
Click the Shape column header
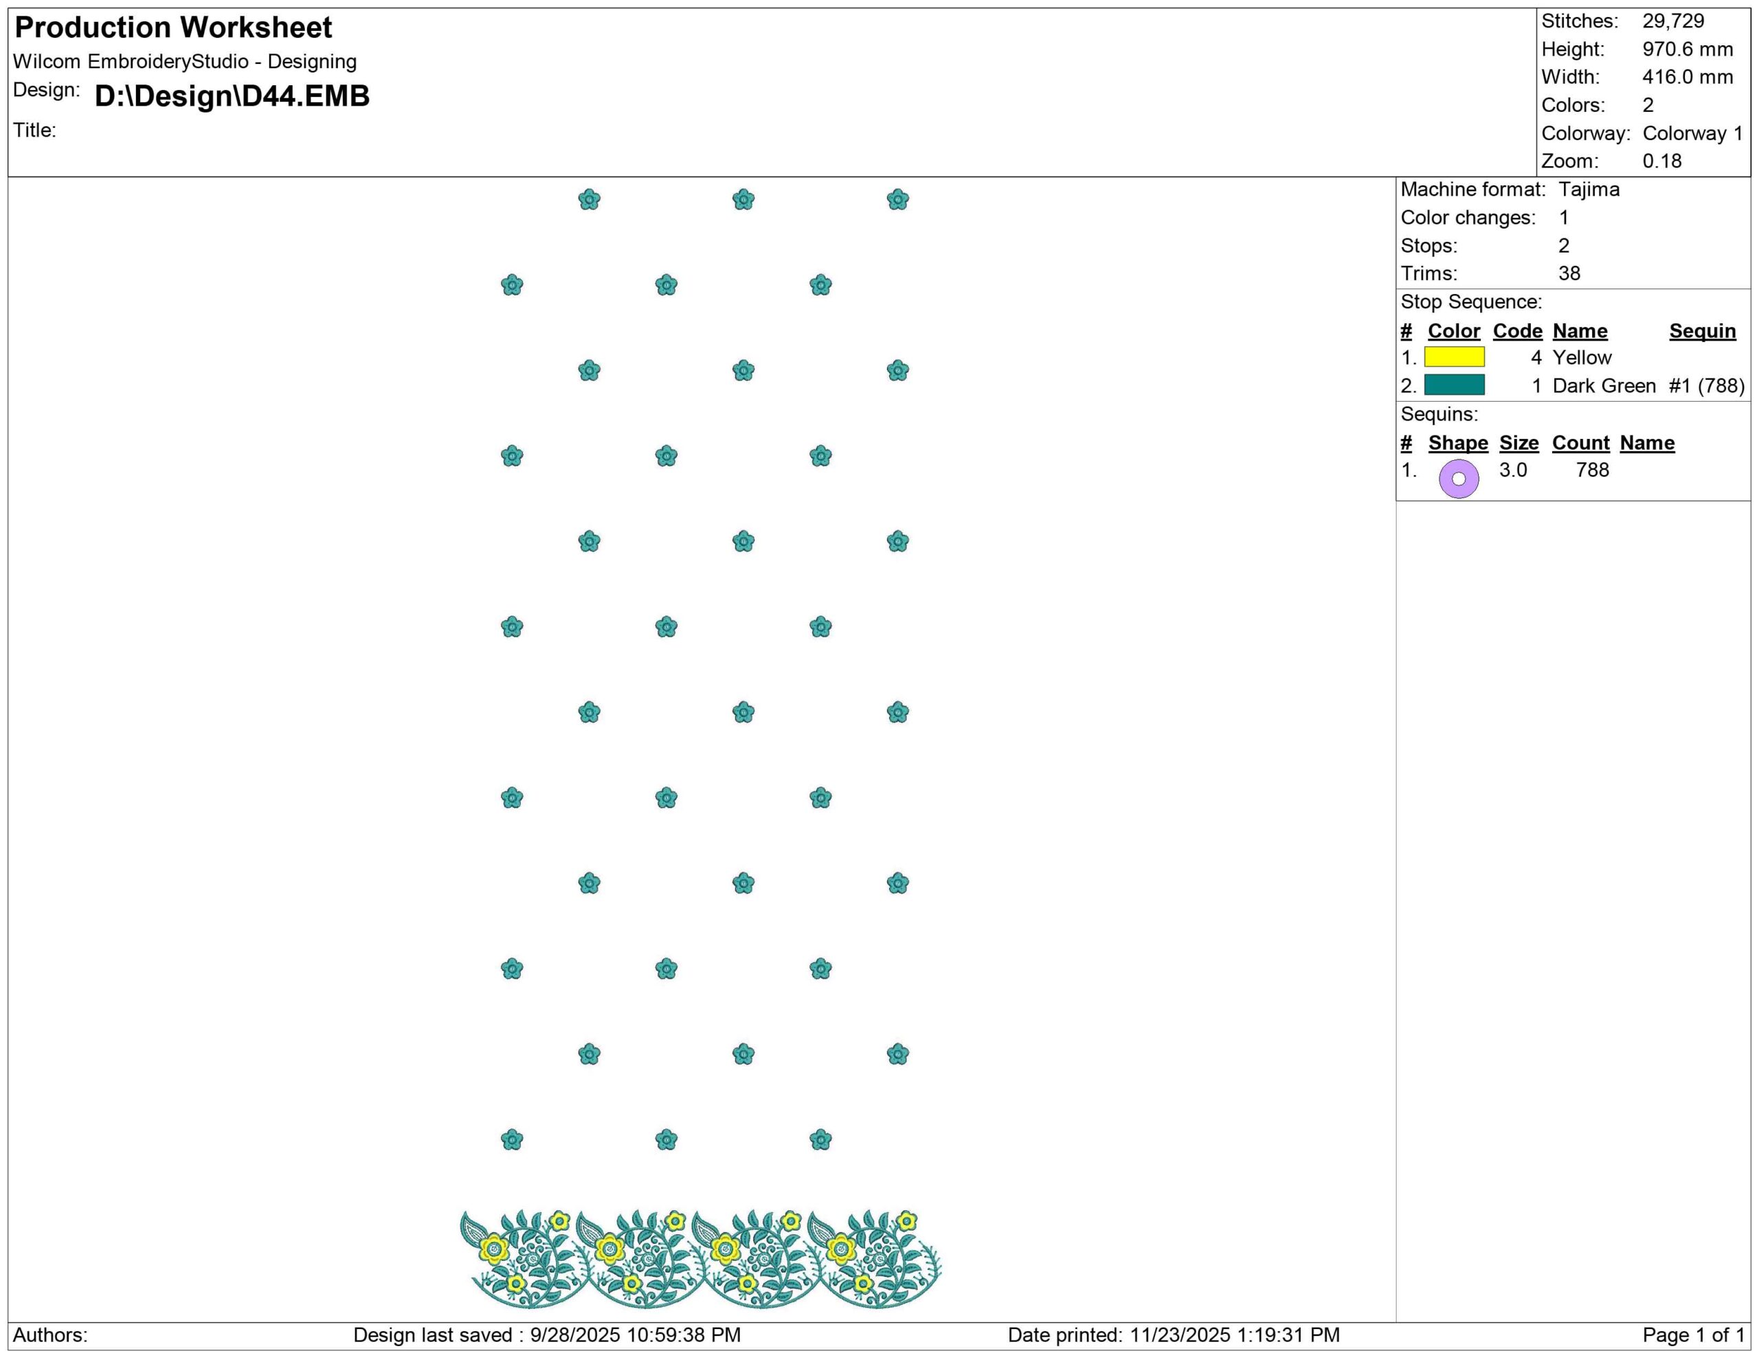(1458, 443)
